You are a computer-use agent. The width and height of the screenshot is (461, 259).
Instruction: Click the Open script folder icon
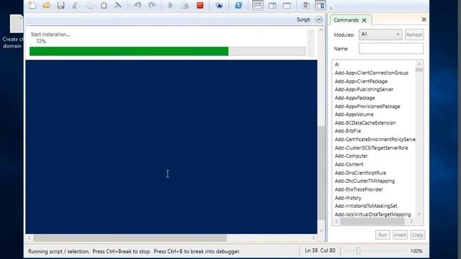pyautogui.click(x=46, y=5)
